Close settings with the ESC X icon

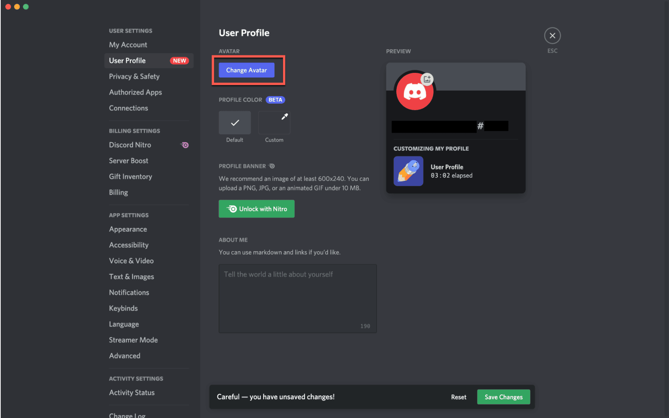point(552,36)
